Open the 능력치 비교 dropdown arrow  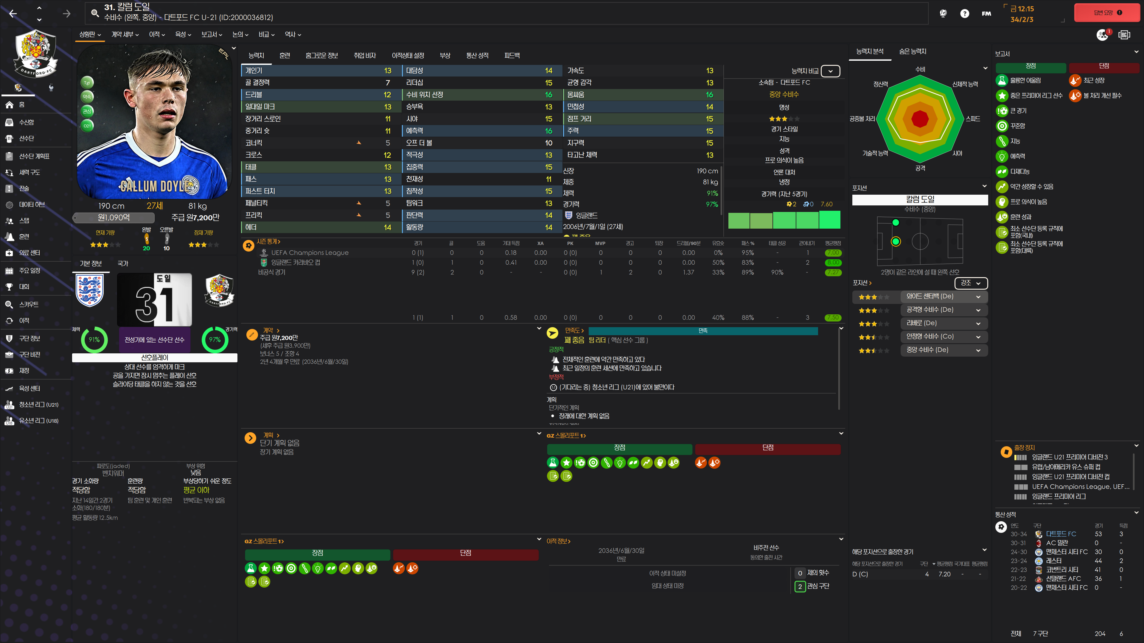[x=830, y=71]
